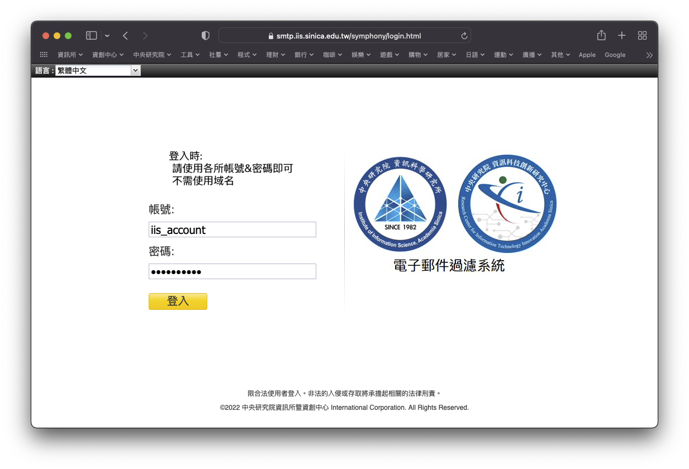
Task: Open the 語言 language dropdown showing 繁體中文
Action: tap(98, 71)
